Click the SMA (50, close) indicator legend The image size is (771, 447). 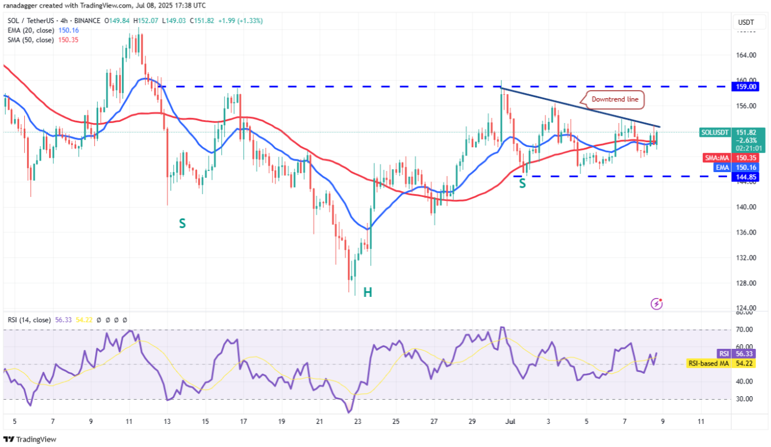pyautogui.click(x=31, y=40)
